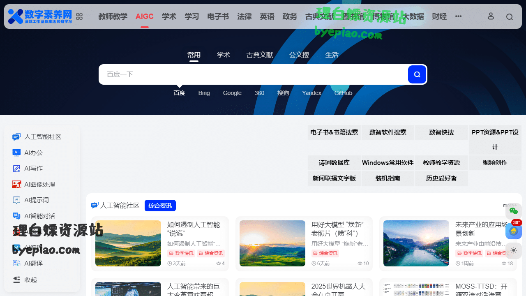This screenshot has height=296, width=526.
Task: Open article MOSS-TTSD 开源对话语音
Action: 482,290
